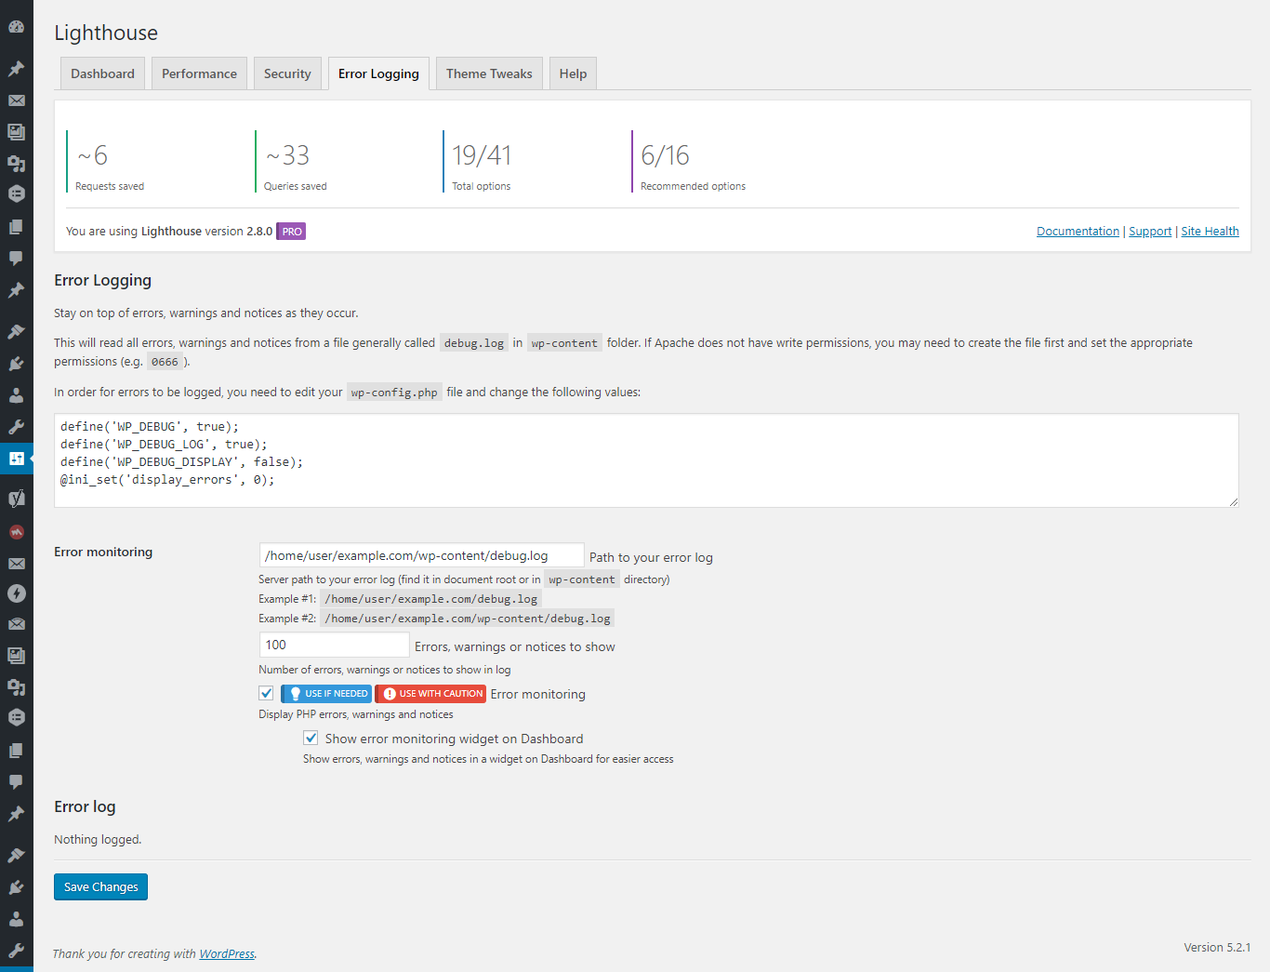
Task: Uncheck 'Show error monitoring widget on Dashboard'
Action: 311,739
